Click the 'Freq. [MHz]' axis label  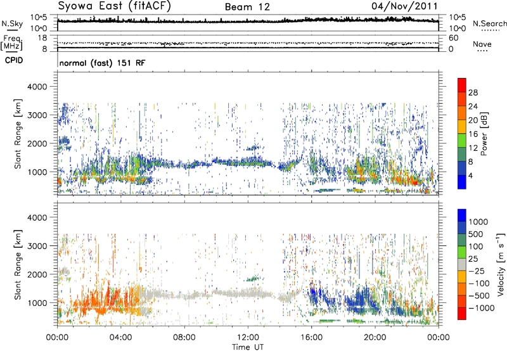11,43
